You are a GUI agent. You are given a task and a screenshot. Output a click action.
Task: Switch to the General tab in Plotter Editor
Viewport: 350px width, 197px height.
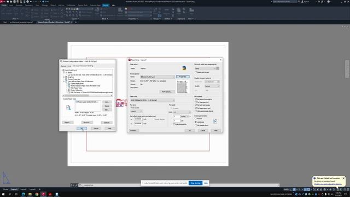(x=63, y=66)
